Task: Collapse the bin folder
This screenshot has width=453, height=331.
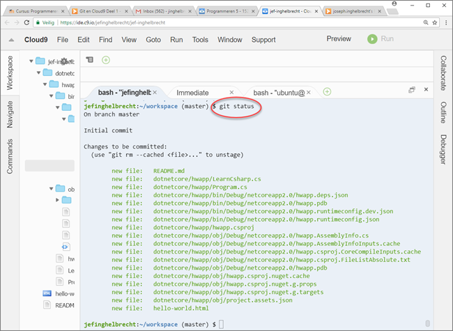Action: click(x=51, y=96)
